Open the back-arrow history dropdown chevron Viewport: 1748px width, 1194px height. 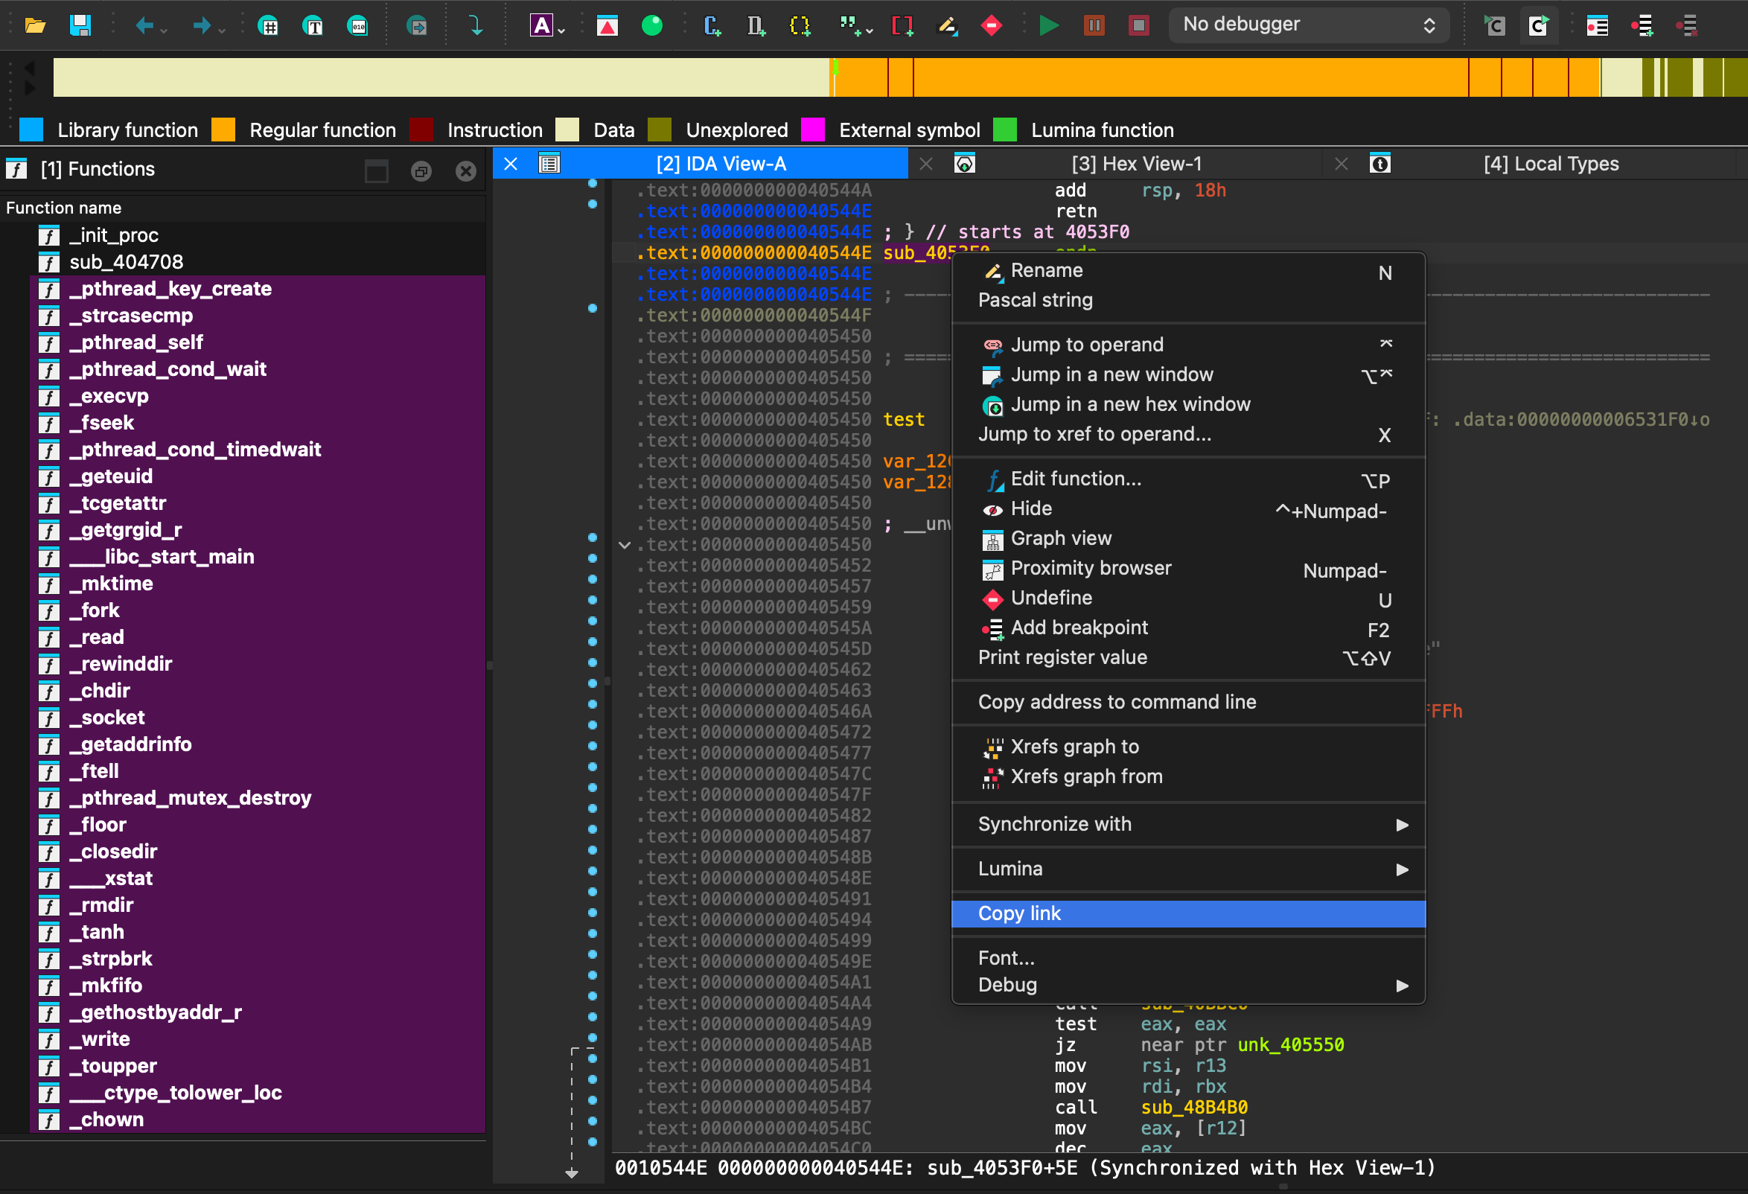163,30
